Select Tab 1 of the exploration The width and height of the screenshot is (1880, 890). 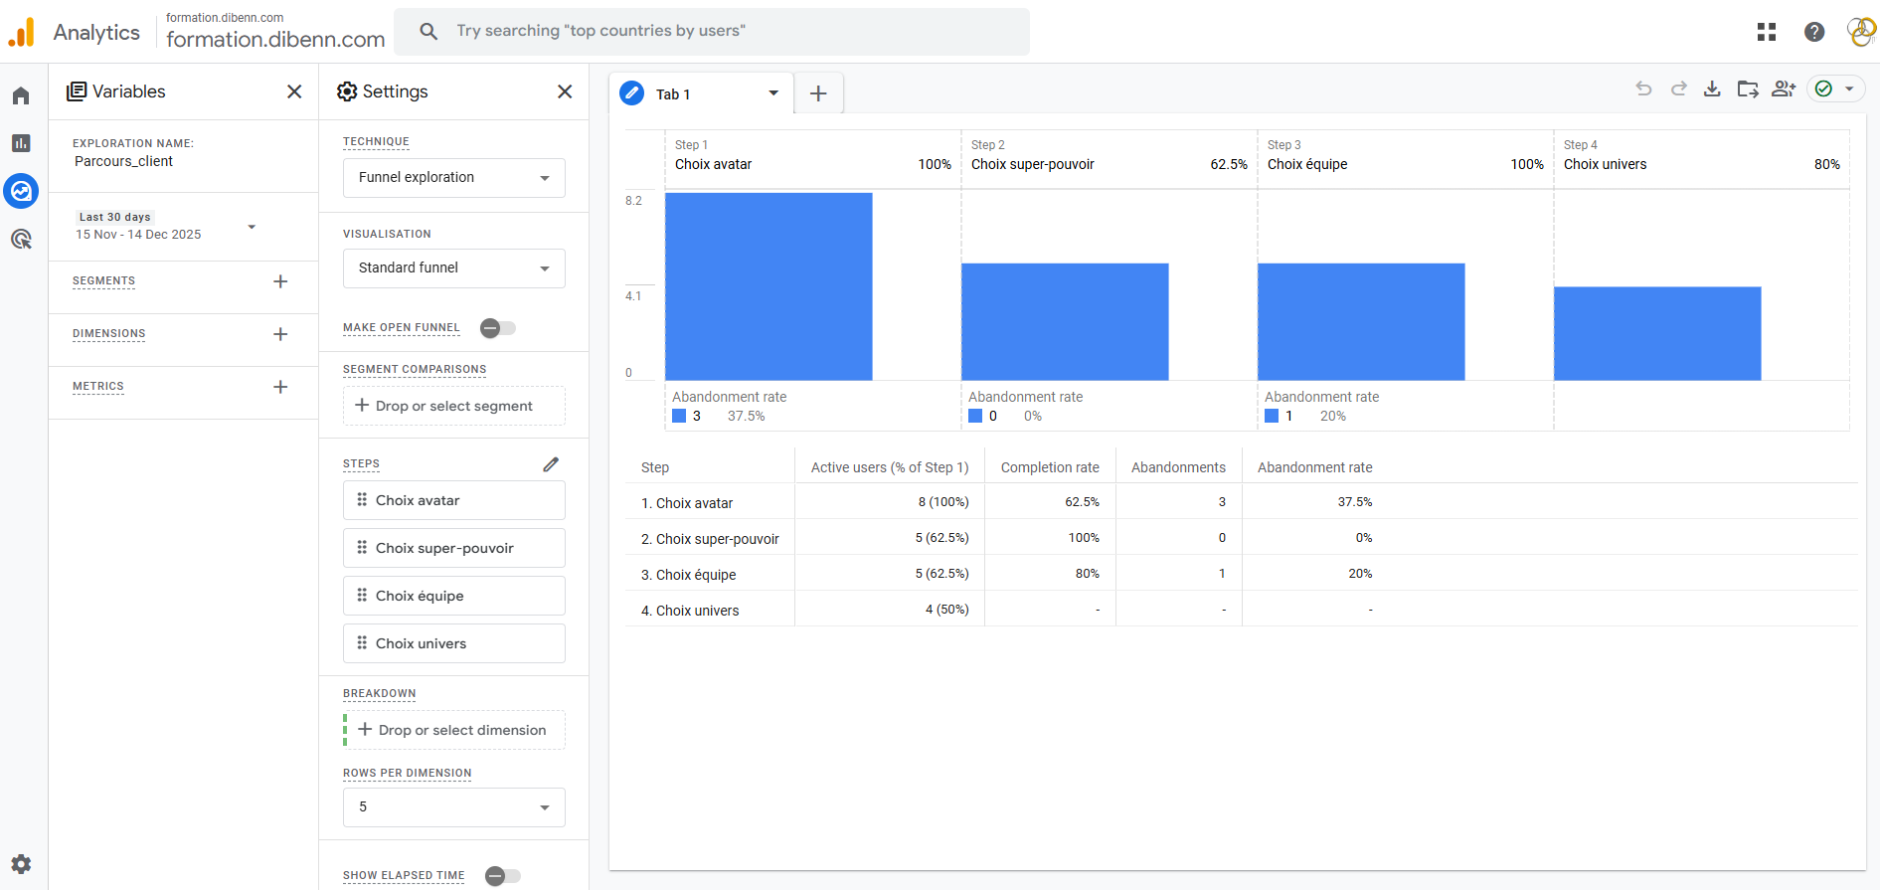click(x=686, y=94)
